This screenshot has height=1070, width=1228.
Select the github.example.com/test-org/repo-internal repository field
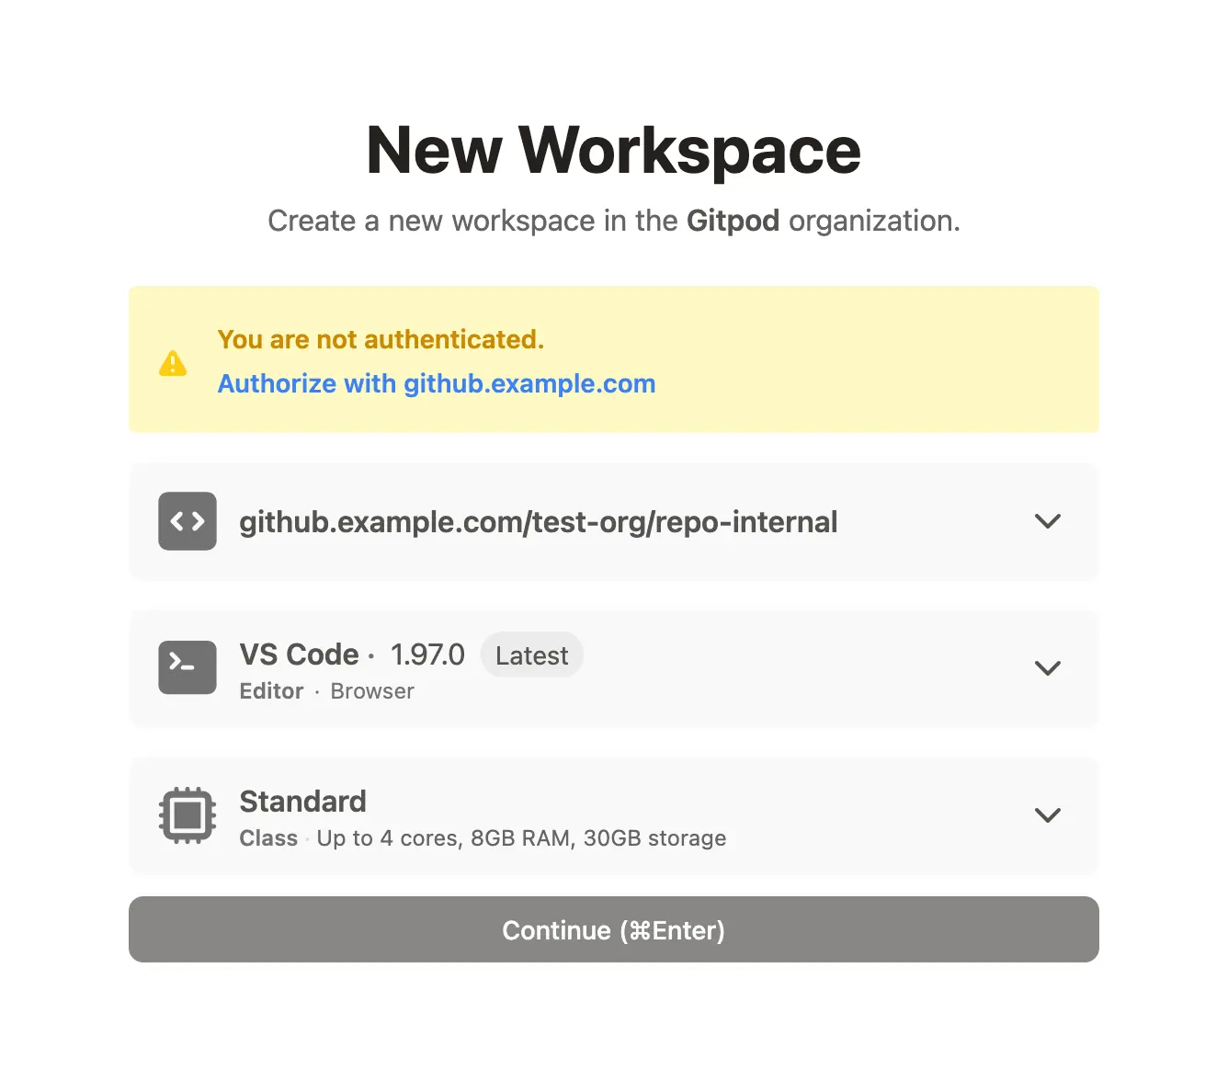[x=614, y=521]
